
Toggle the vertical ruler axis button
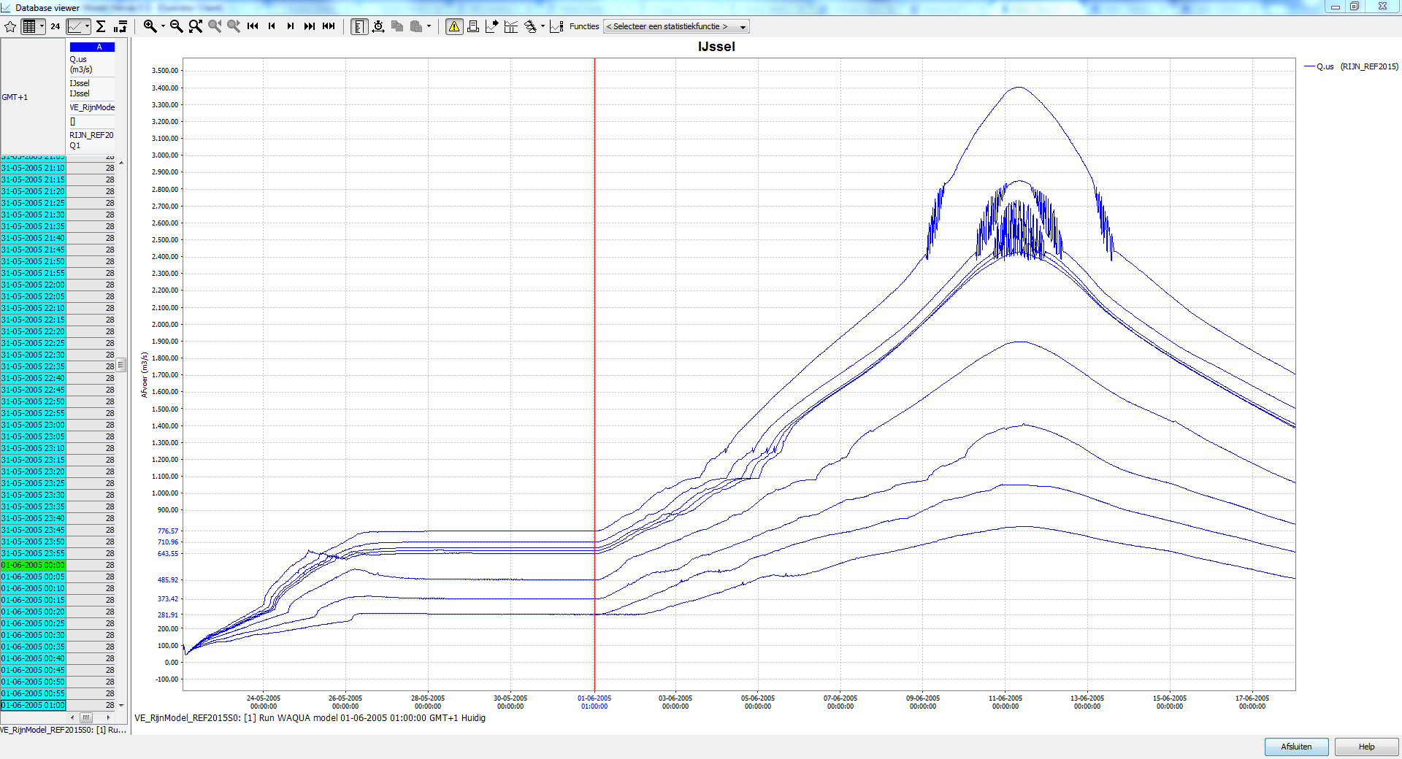coord(359,26)
